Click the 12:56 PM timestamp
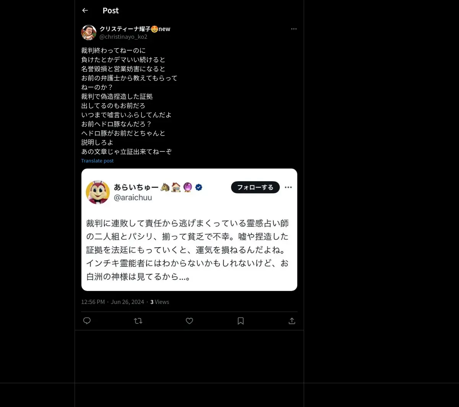Viewport: 459px width, 407px height. pos(93,302)
